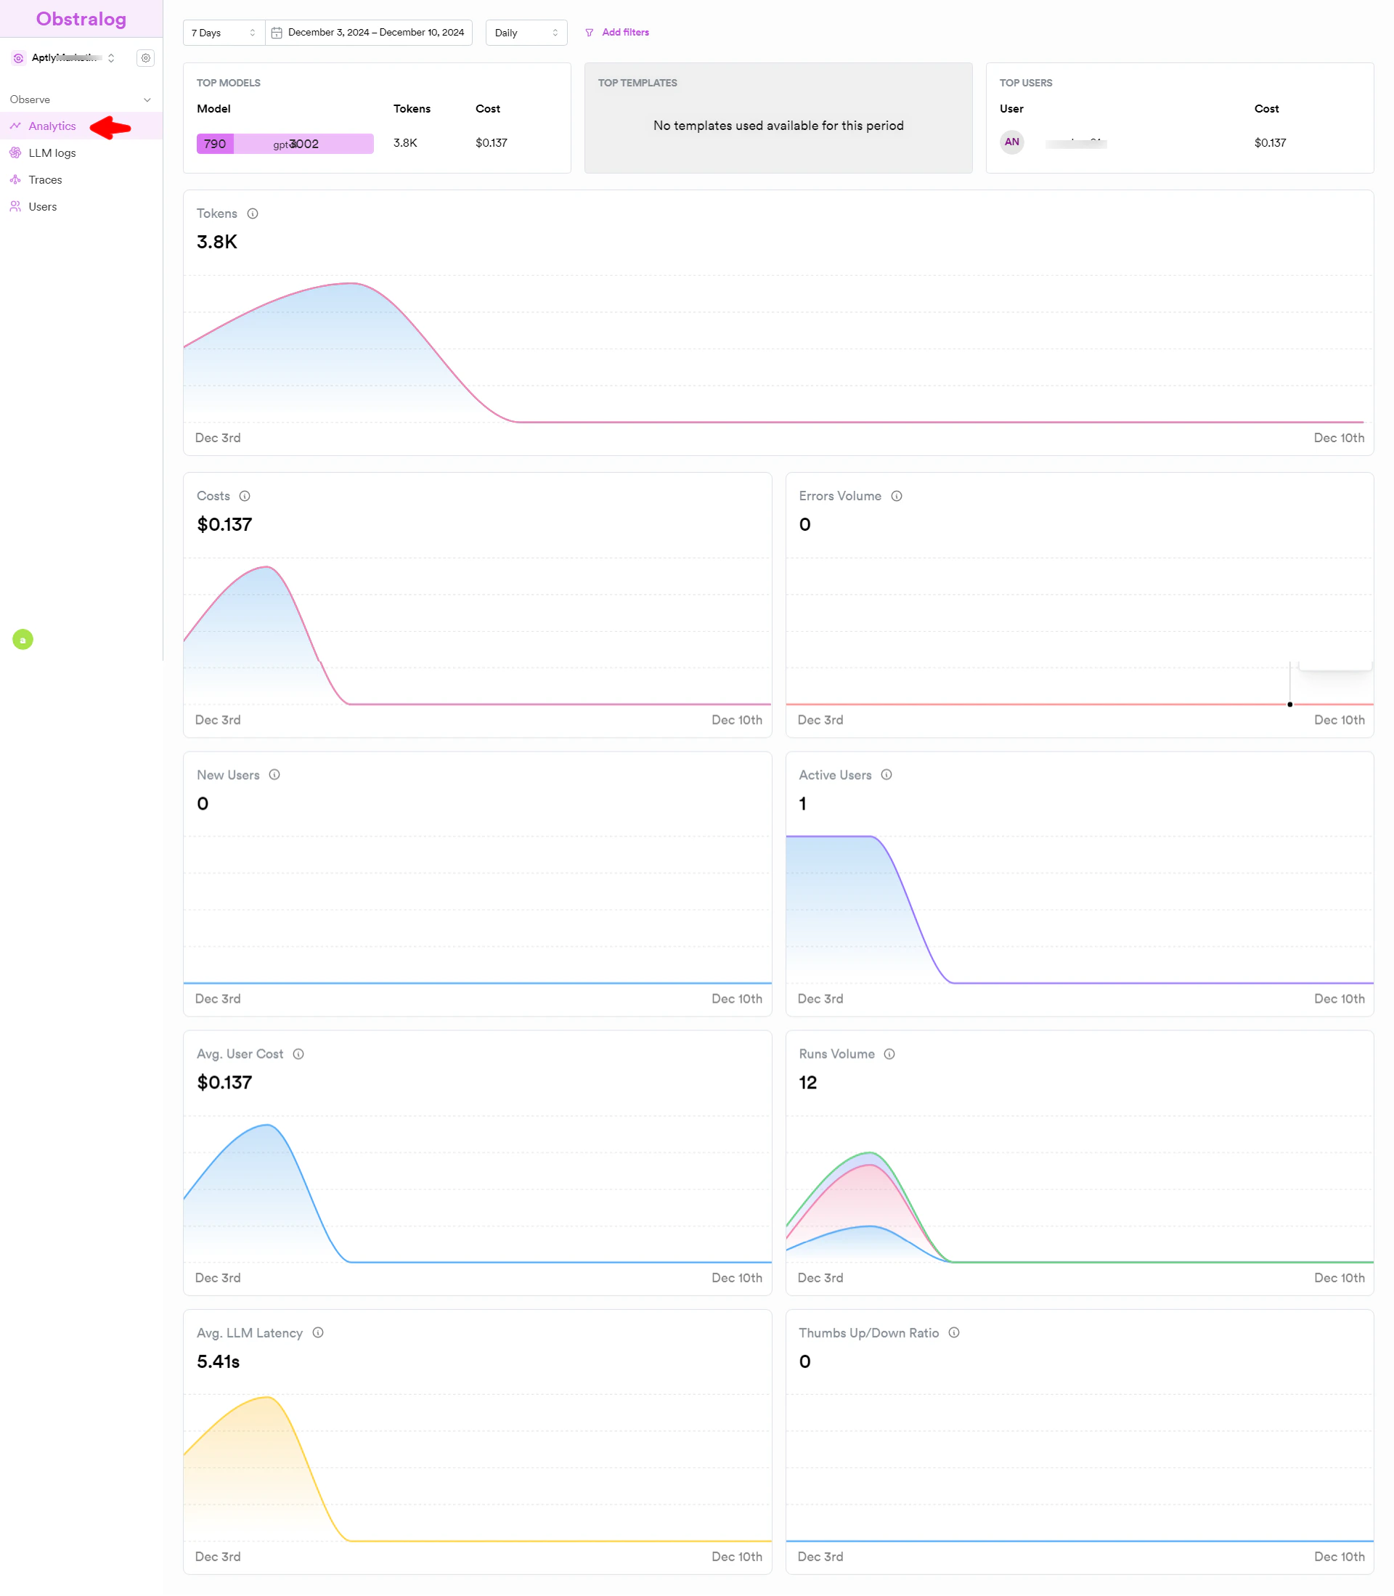The height and width of the screenshot is (1596, 1394).
Task: Open LLM logs via its sidebar icon
Action: [x=16, y=152]
